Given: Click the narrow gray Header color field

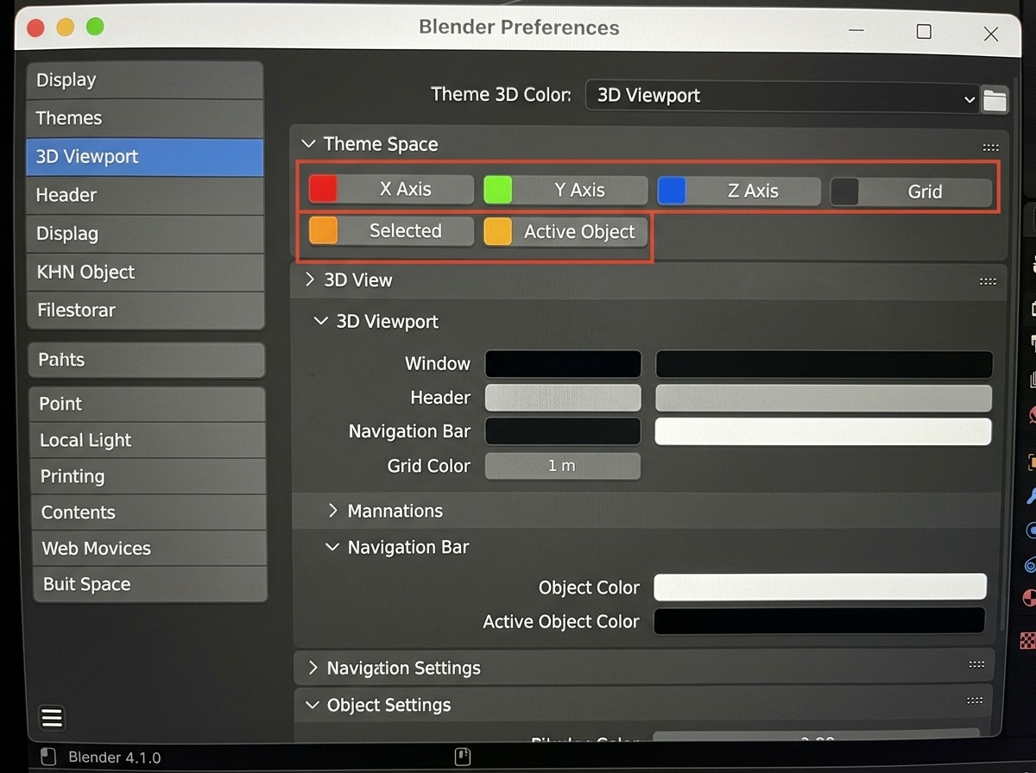Looking at the screenshot, I should click(563, 398).
